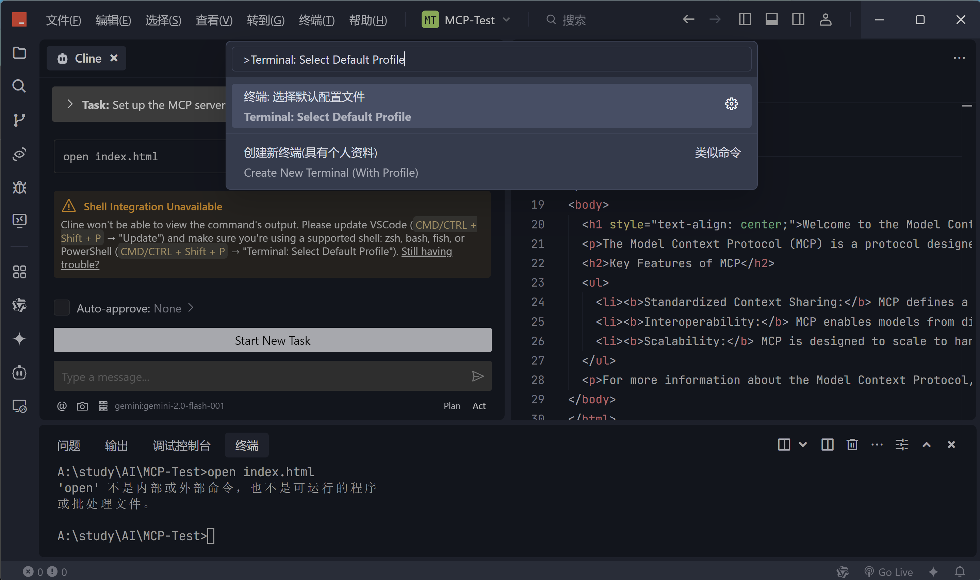This screenshot has height=580, width=980.
Task: Expand the Auto-approve None chevron
Action: coord(191,308)
